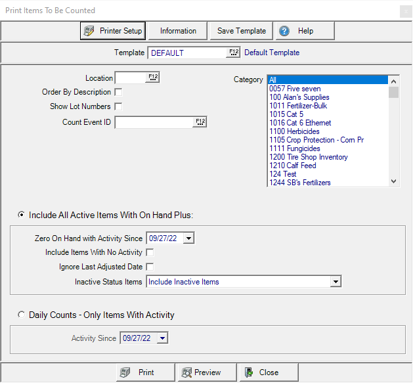The image size is (413, 383).
Task: Open the Location F12 lookup icon
Action: coord(153,78)
